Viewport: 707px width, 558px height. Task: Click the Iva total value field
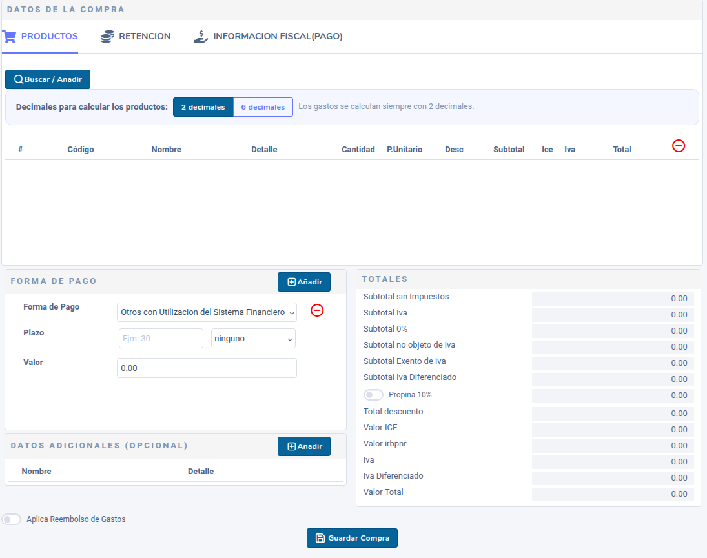pyautogui.click(x=613, y=462)
